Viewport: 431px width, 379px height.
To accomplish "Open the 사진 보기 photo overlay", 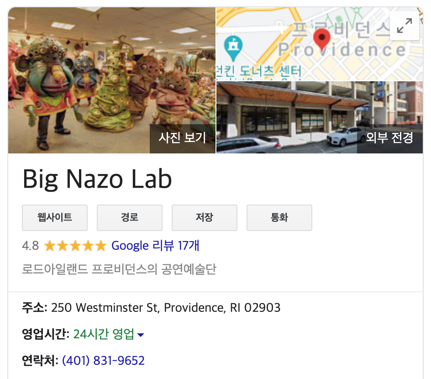I will coord(183,138).
